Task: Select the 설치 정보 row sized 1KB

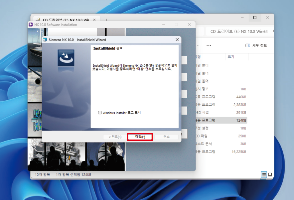Action: (221, 89)
